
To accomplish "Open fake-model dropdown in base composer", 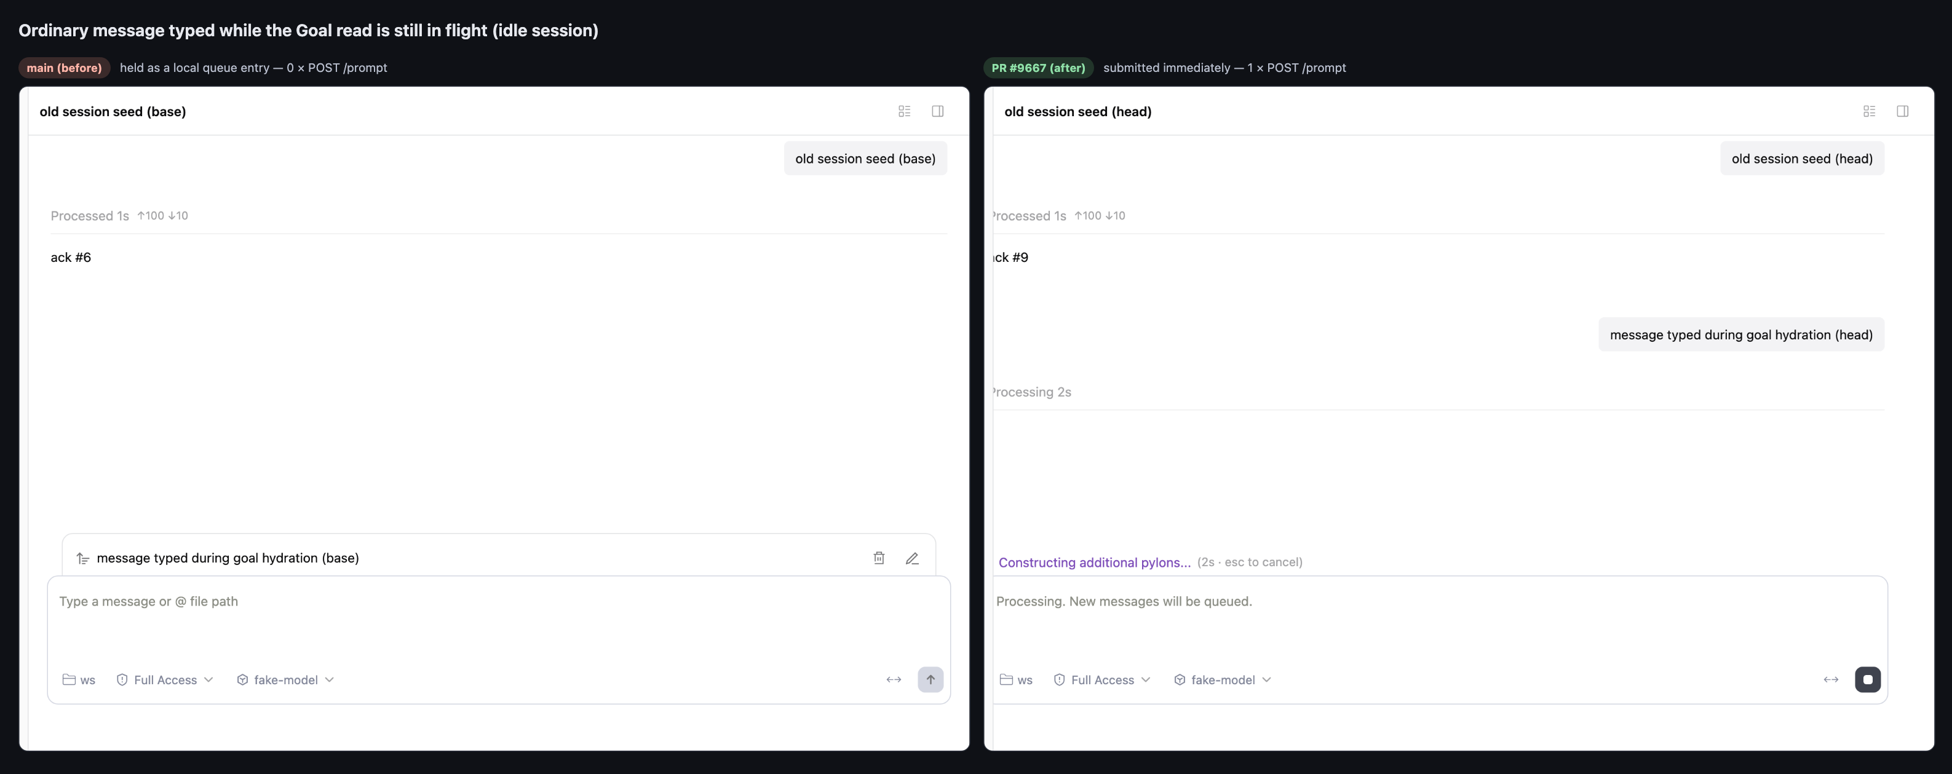I will 286,680.
